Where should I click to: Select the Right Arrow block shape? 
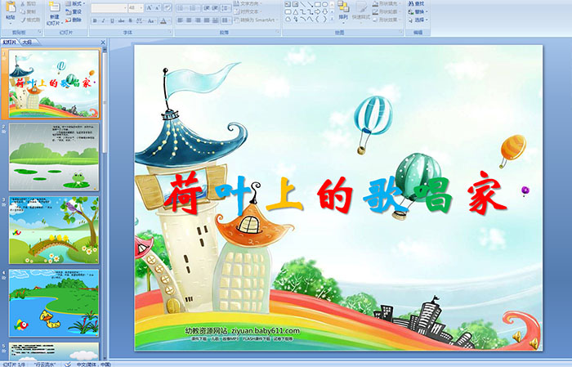[x=317, y=12]
